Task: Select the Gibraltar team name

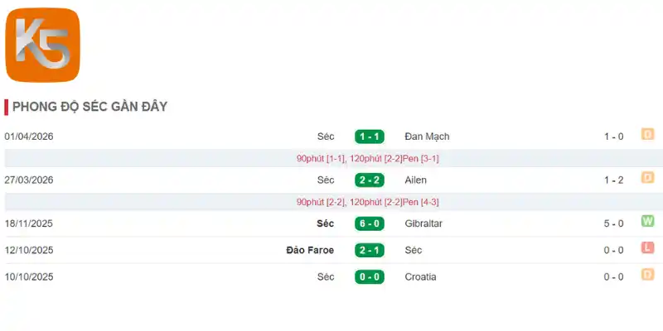Action: pos(423,223)
